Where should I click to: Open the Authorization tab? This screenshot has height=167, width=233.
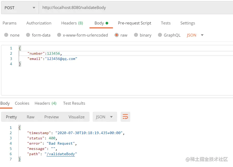pos(39,23)
